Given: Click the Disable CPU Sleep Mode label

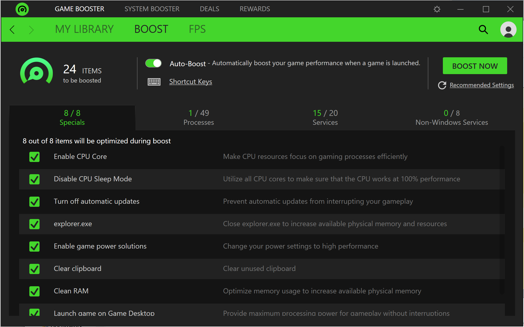Looking at the screenshot, I should 93,179.
